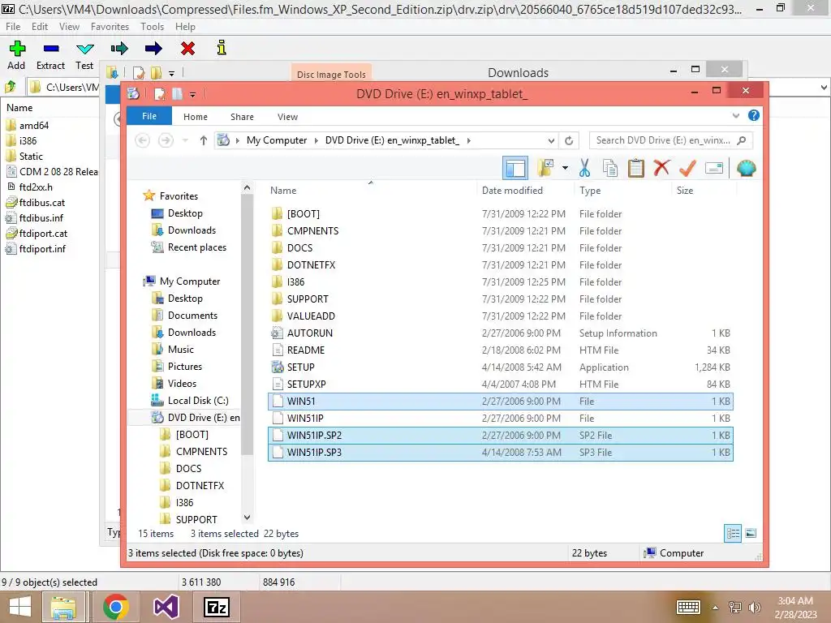The image size is (831, 623).
Task: Select the SETUP application file
Action: [500, 367]
